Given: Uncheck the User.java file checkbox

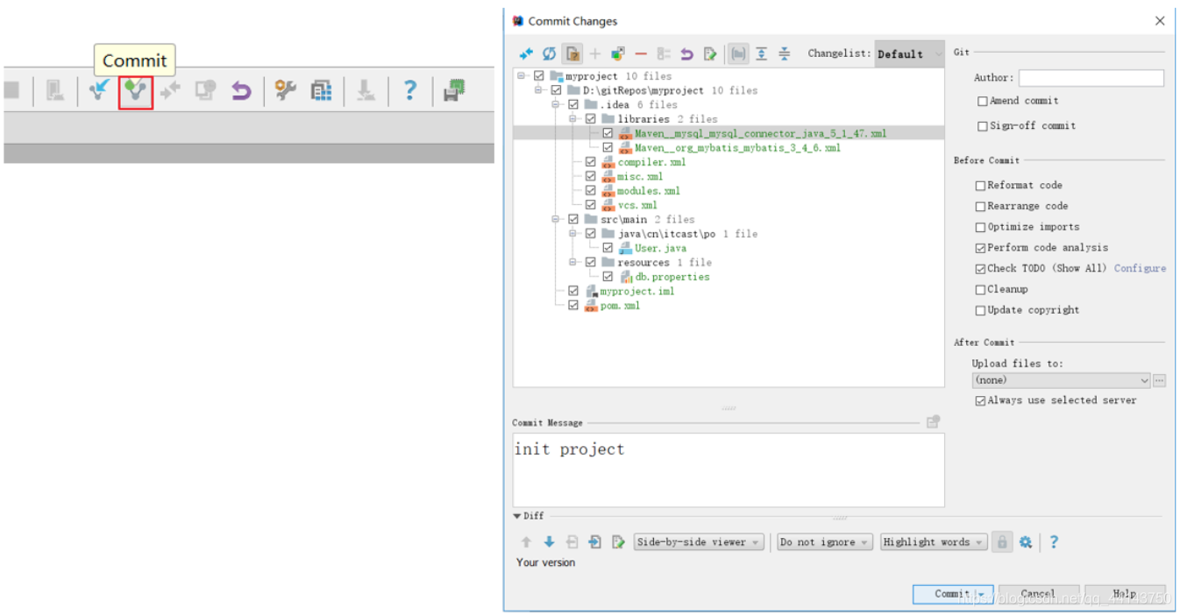Looking at the screenshot, I should point(608,248).
